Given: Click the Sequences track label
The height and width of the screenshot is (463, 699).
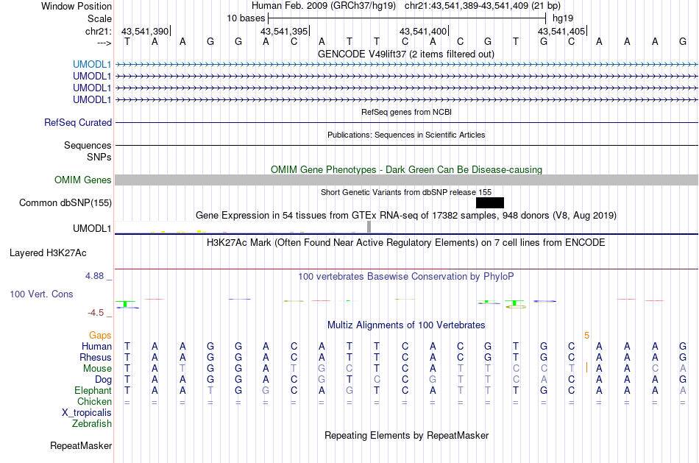Looking at the screenshot, I should (88, 146).
